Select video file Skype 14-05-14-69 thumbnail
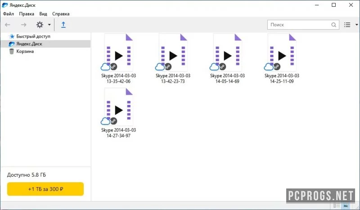Image resolution: width=360 pixels, height=210 pixels. [x=228, y=52]
